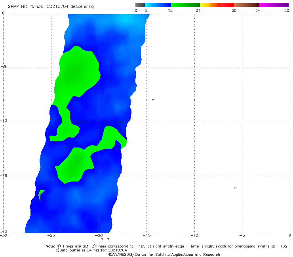Image resolution: width=293 pixels, height=257 pixels.
Task: Click the color bar label '50'
Action: point(234,11)
